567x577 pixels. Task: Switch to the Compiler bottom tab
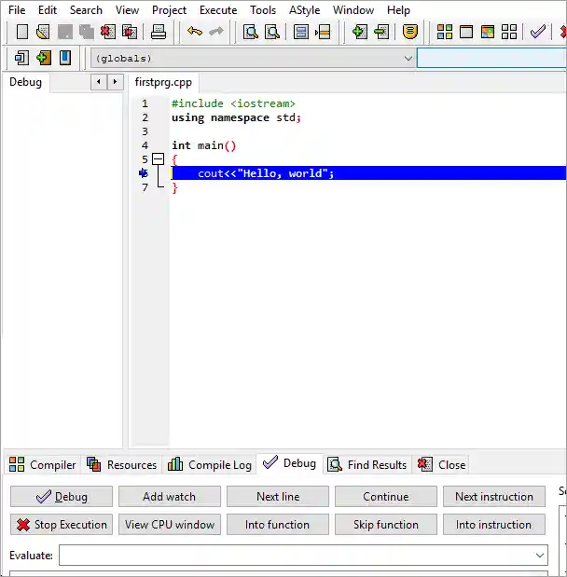point(42,465)
